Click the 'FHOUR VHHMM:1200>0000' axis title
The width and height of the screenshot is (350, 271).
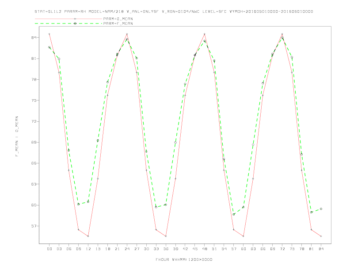(184, 259)
